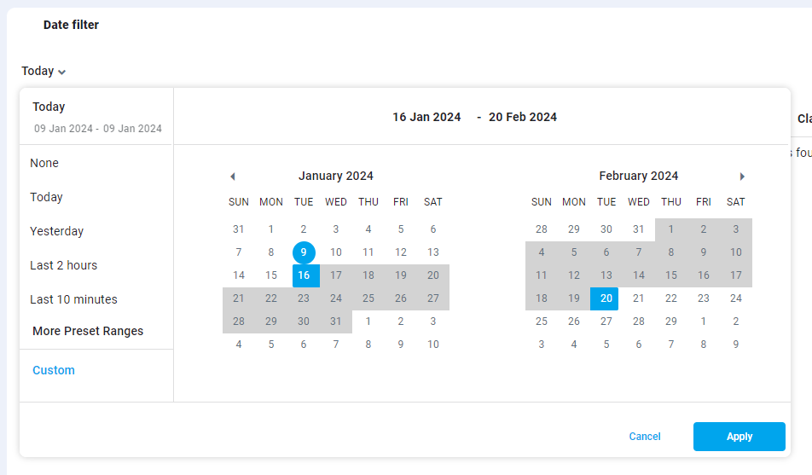Pick the Last 10 minutes preset
Viewport: 812px width, 475px height.
click(x=73, y=299)
